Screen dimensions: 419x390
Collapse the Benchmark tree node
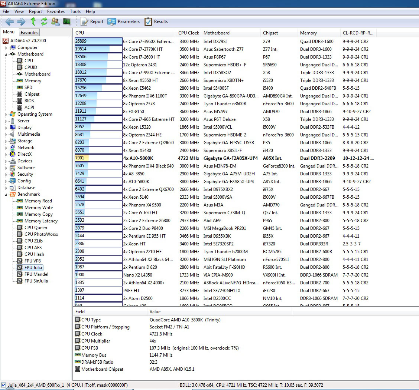(6, 195)
